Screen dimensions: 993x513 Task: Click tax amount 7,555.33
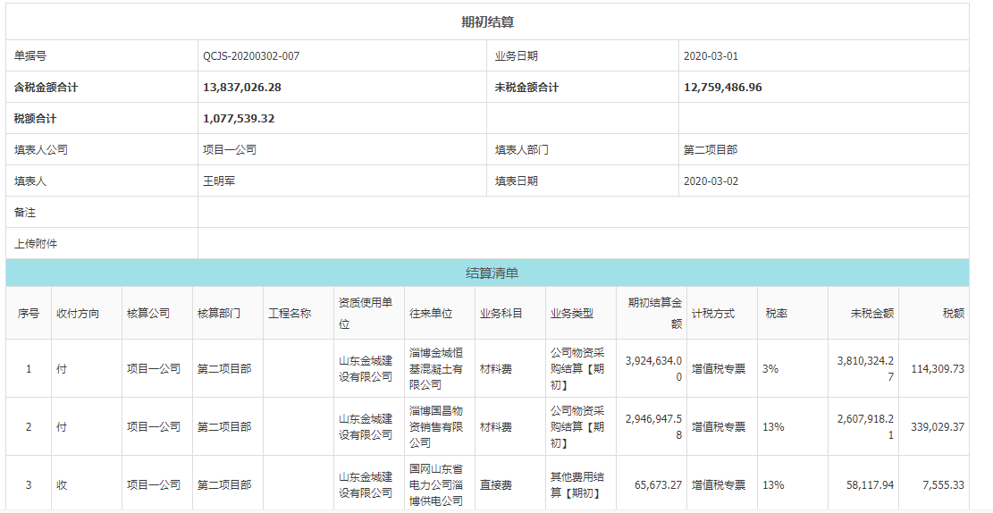tap(944, 485)
